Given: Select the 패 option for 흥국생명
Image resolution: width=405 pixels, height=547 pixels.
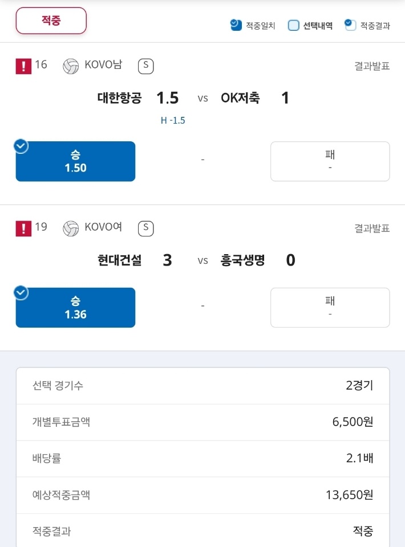Looking at the screenshot, I should point(330,307).
